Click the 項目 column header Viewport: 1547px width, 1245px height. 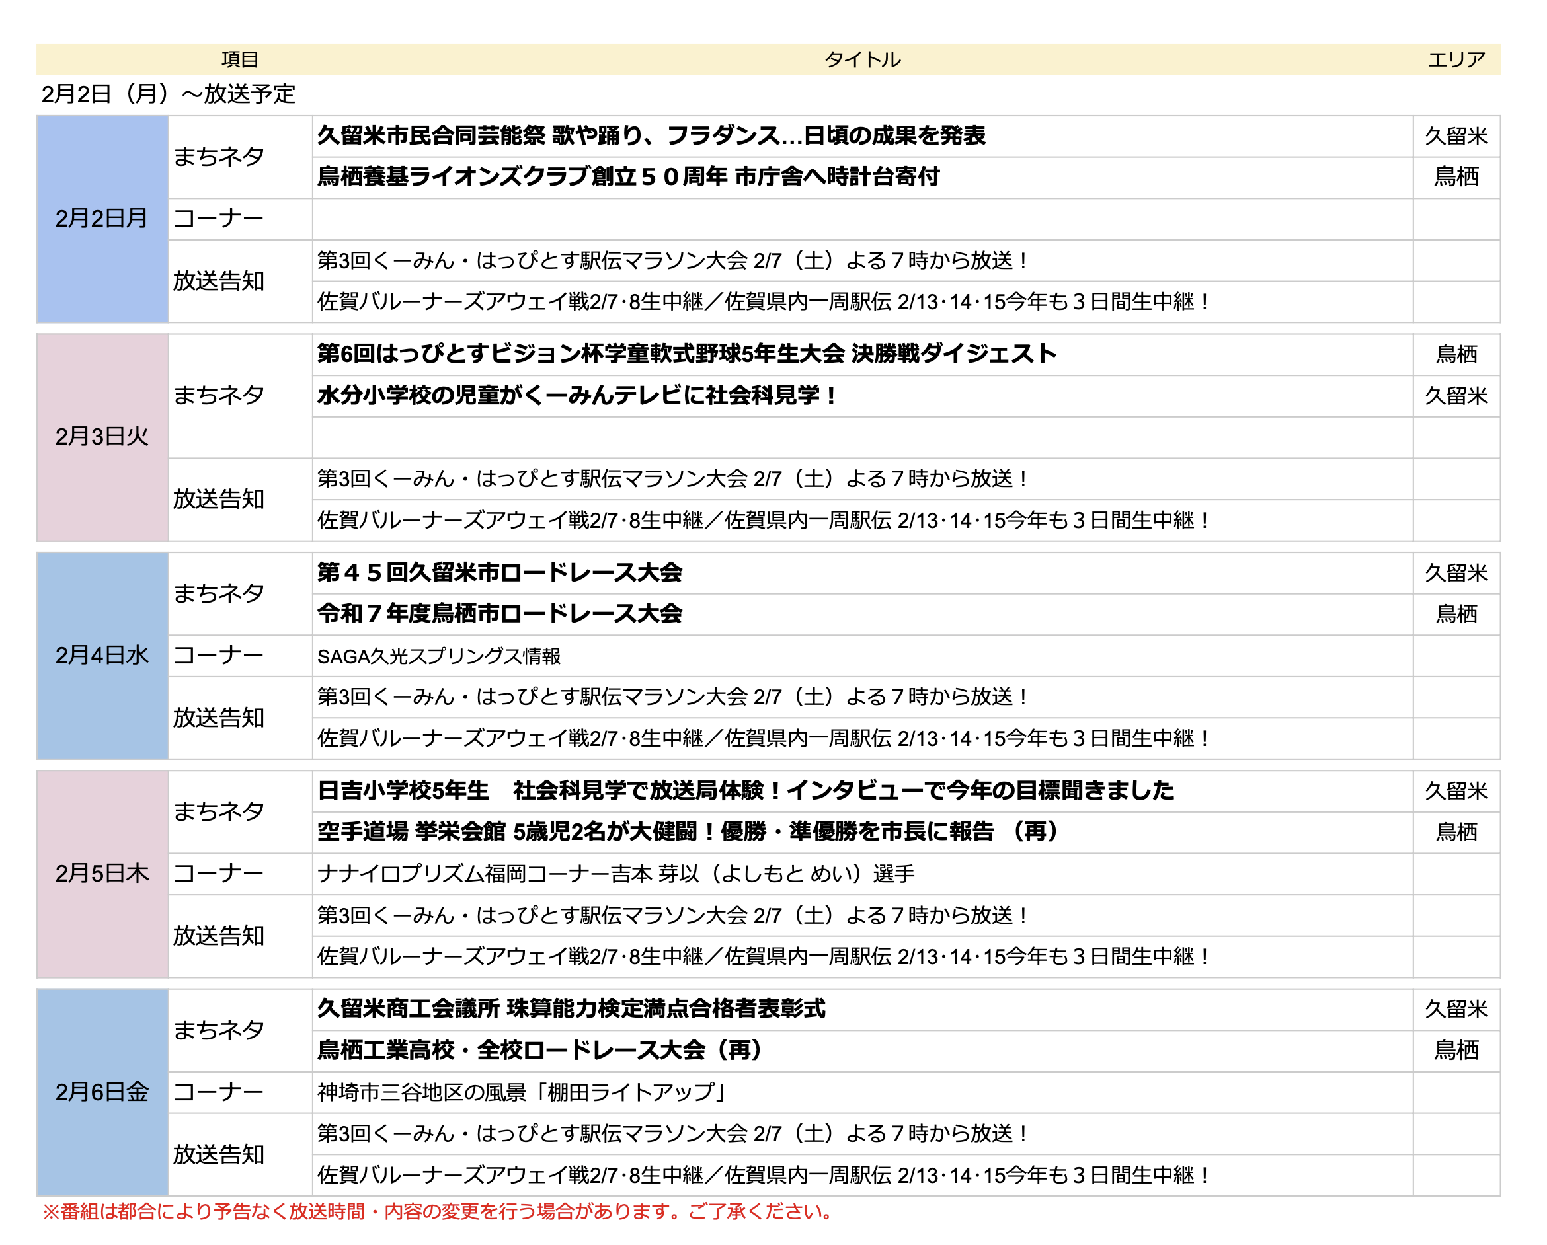(x=240, y=59)
